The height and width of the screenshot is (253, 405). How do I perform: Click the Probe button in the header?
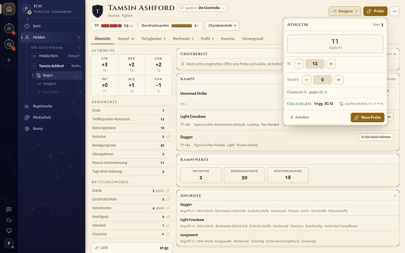coord(375,11)
